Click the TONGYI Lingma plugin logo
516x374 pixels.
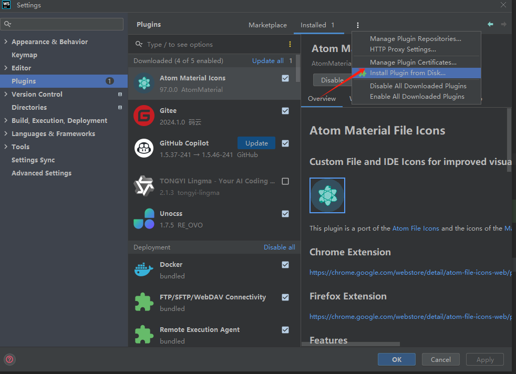144,186
